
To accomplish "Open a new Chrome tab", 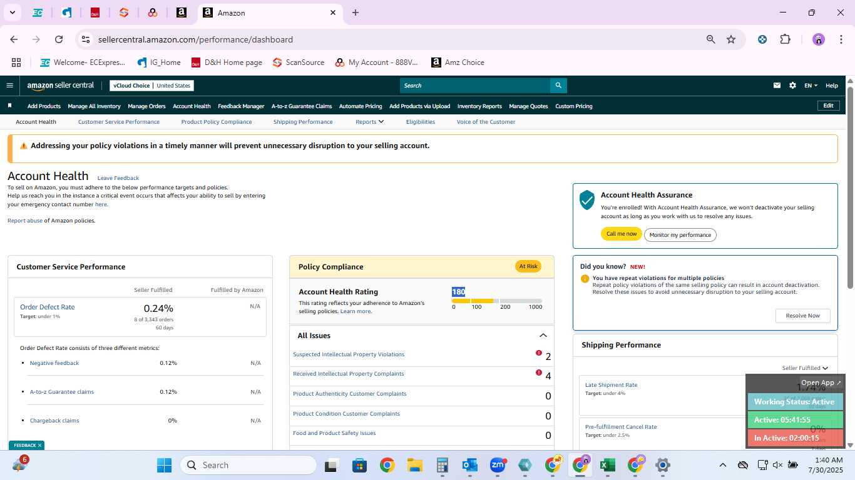I will pos(356,12).
